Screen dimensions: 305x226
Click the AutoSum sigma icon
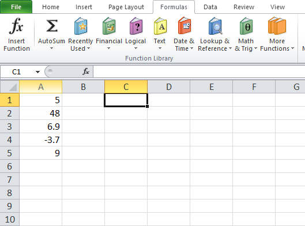[52, 26]
